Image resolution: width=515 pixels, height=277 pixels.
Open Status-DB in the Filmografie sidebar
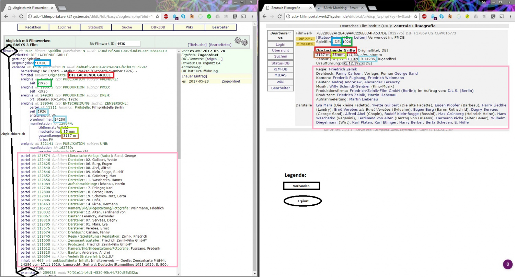pos(281,63)
